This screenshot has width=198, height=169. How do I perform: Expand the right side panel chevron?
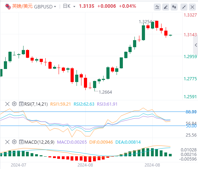[196, 45]
